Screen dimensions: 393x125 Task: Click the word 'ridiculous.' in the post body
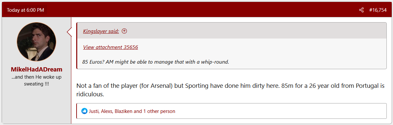pyautogui.click(x=90, y=95)
